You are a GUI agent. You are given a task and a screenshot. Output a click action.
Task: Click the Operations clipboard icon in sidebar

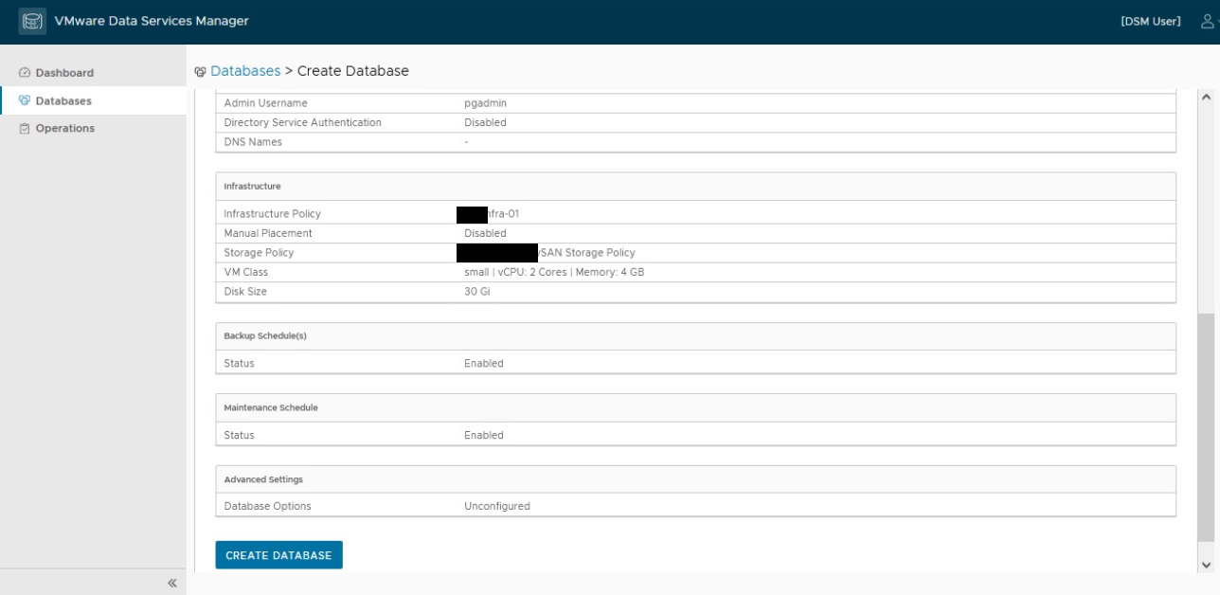(26, 128)
